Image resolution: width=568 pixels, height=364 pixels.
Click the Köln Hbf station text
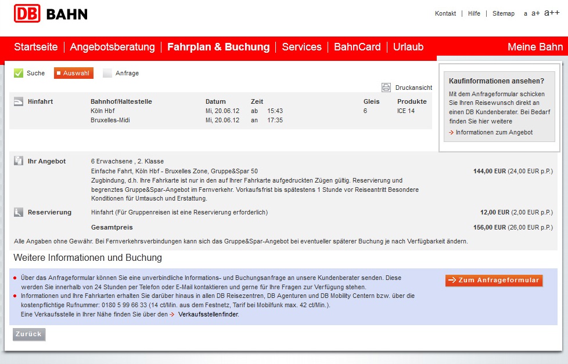103,111
